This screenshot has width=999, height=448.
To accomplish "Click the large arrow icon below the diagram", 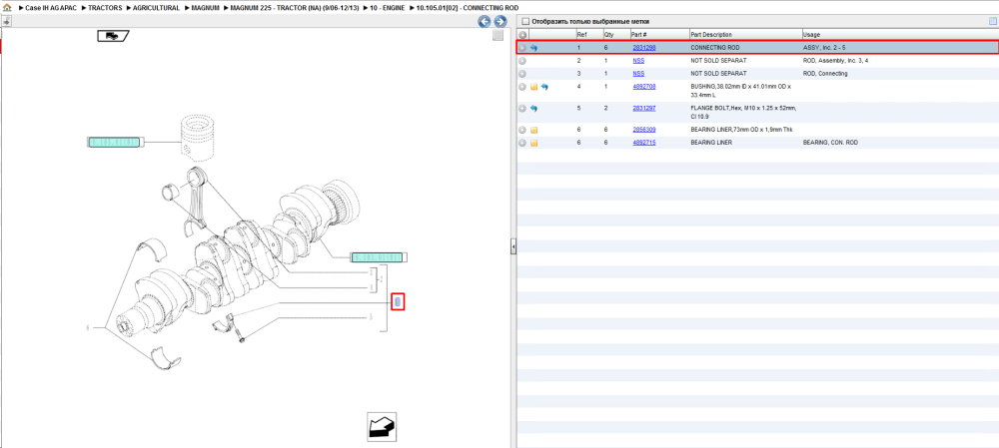I will pyautogui.click(x=383, y=426).
